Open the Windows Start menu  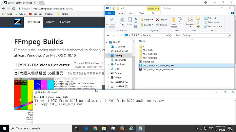pos(4,128)
